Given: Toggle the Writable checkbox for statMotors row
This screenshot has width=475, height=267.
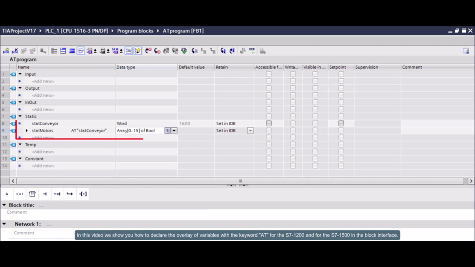Looking at the screenshot, I should (x=293, y=131).
